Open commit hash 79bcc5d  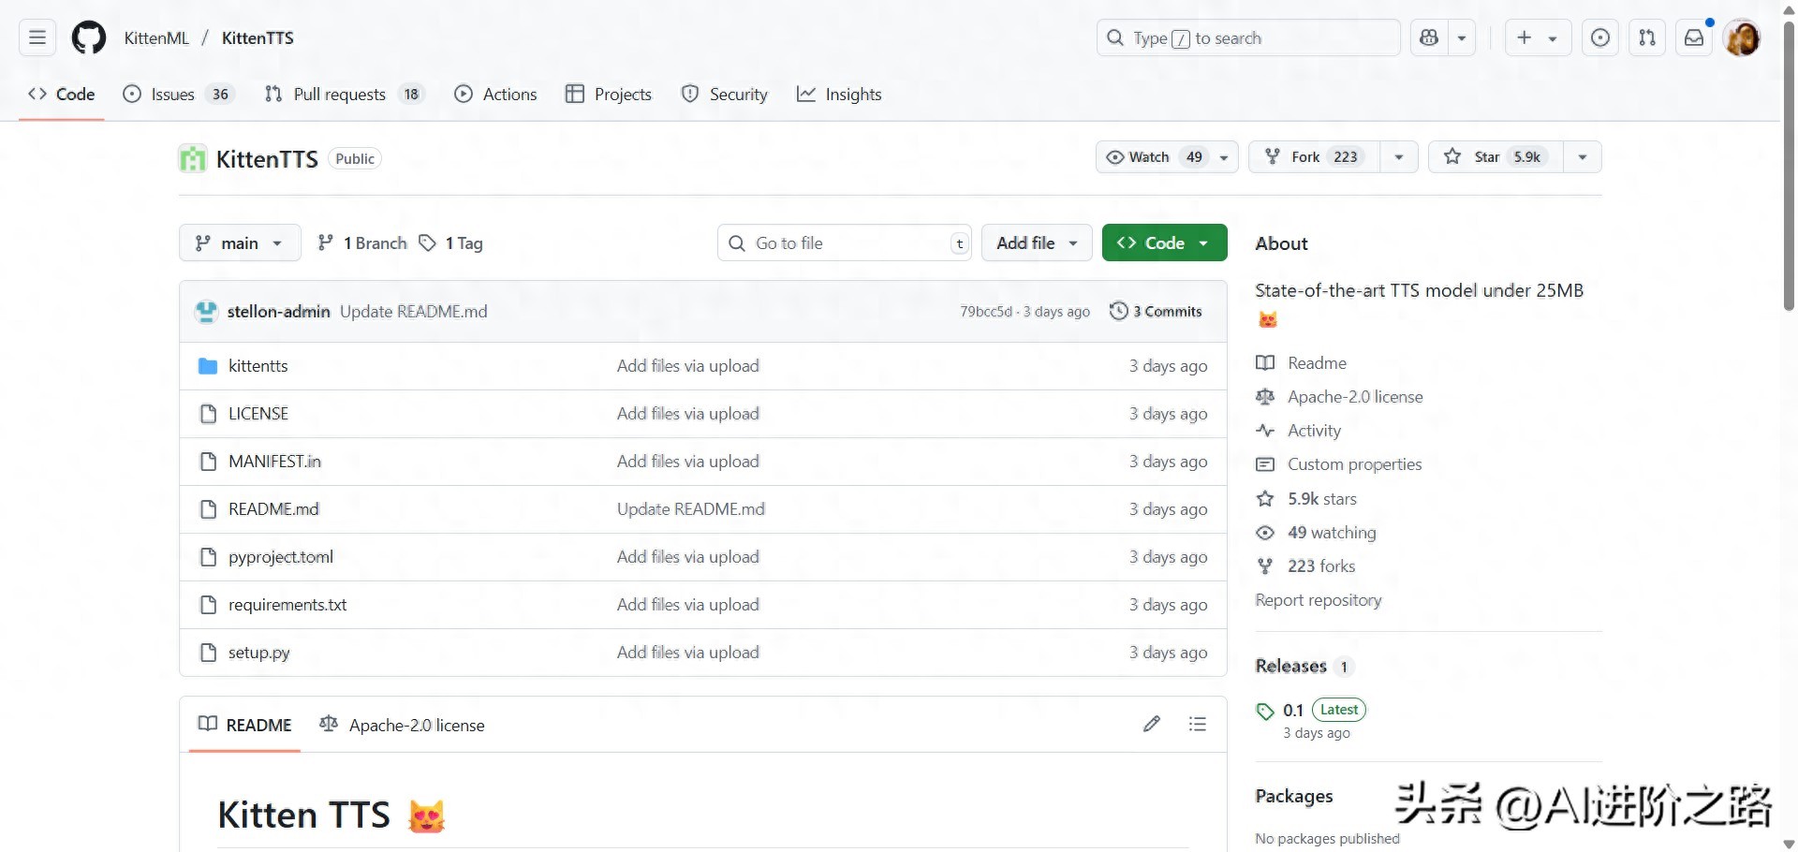click(986, 312)
